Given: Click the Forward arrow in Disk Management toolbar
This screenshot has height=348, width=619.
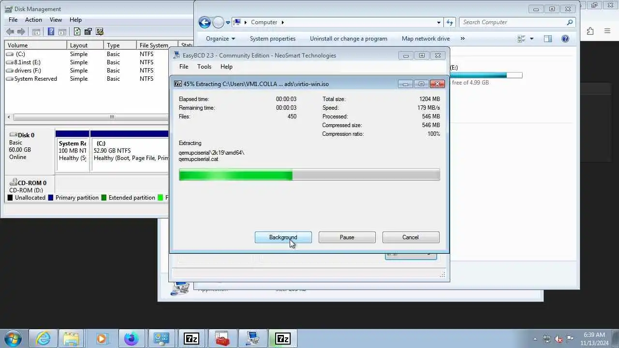Looking at the screenshot, I should 21,32.
